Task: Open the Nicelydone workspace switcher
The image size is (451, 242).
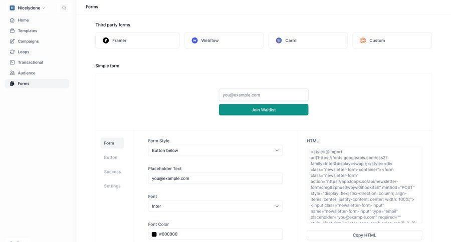Action: [28, 8]
